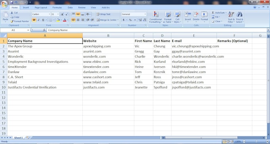The height and width of the screenshot is (144, 270).
Task: Align text to the left
Action: click(x=73, y=20)
